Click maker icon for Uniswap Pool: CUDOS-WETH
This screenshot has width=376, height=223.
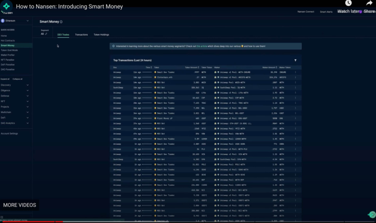[x=215, y=185]
